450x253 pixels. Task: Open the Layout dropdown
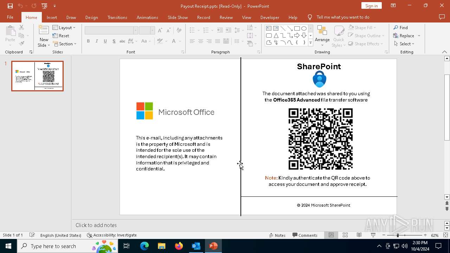[64, 27]
